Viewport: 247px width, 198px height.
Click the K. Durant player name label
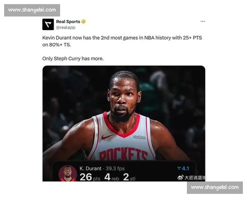point(90,168)
